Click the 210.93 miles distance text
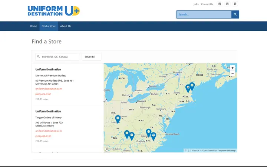 point(42,99)
